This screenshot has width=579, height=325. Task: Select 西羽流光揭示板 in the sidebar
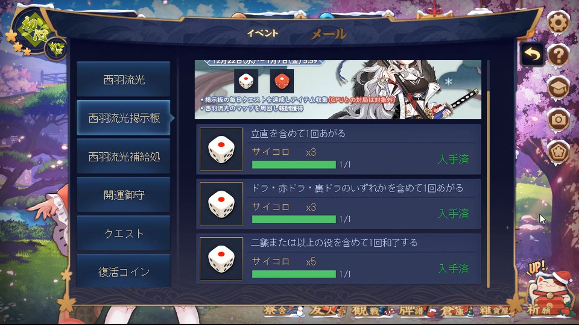tap(123, 117)
